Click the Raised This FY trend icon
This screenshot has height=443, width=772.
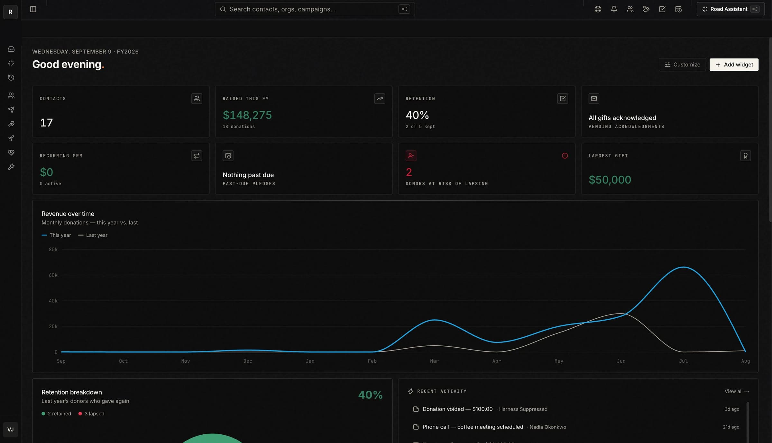[x=380, y=99]
